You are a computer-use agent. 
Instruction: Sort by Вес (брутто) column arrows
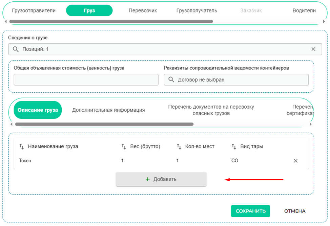tap(124, 146)
